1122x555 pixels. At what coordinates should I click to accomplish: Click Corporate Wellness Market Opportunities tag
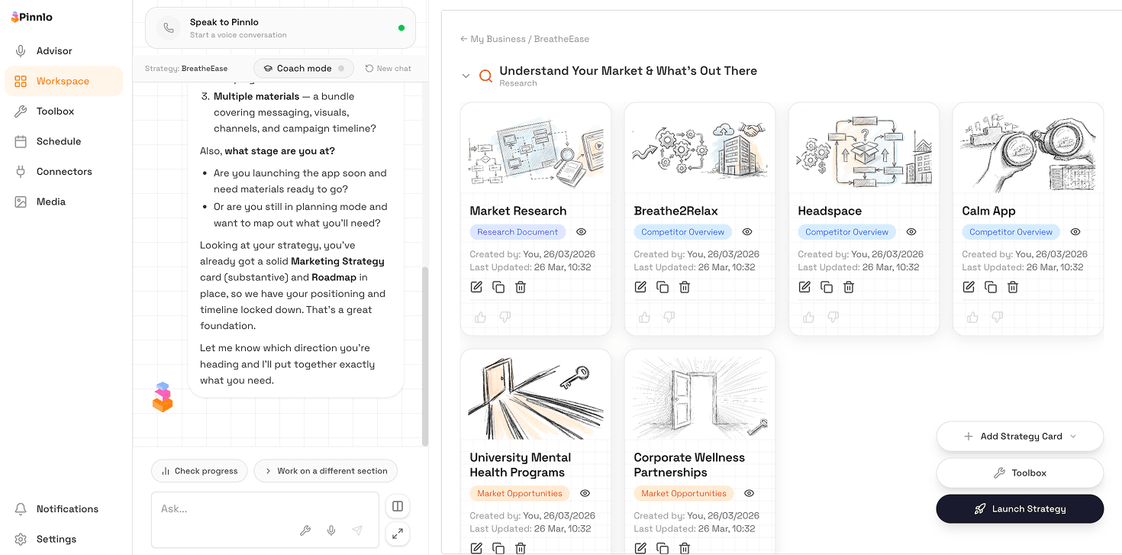(684, 493)
